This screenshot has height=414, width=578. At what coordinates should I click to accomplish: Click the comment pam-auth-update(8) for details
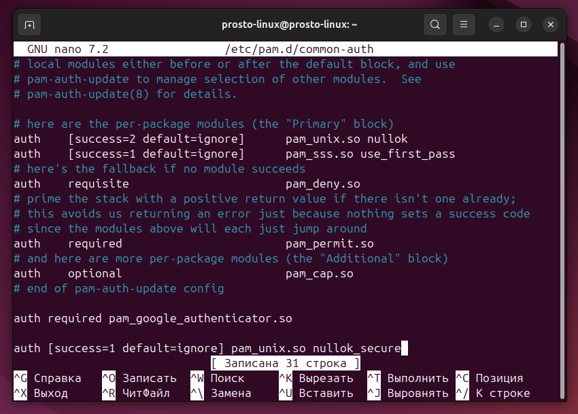(126, 94)
